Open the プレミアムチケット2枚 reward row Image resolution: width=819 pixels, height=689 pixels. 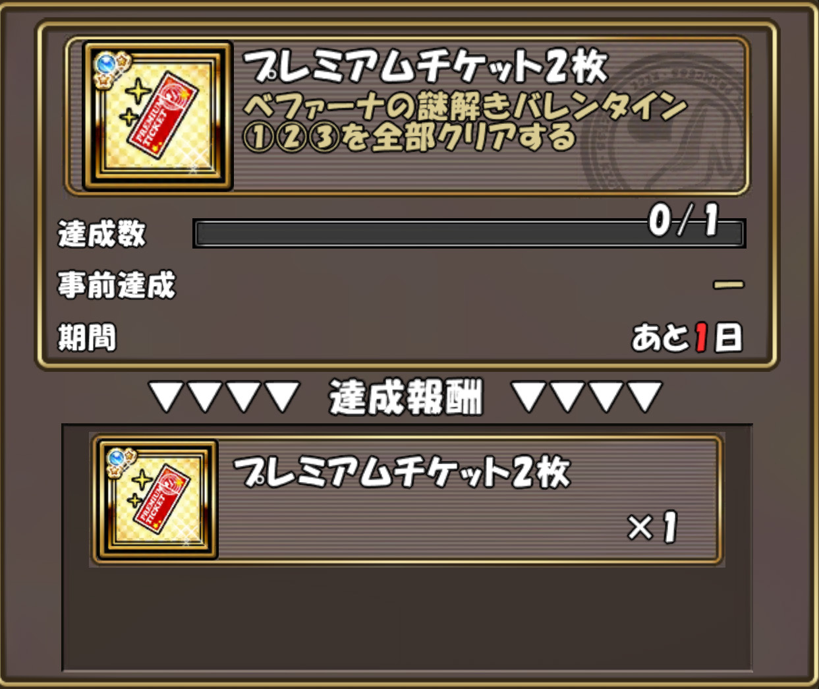407,500
